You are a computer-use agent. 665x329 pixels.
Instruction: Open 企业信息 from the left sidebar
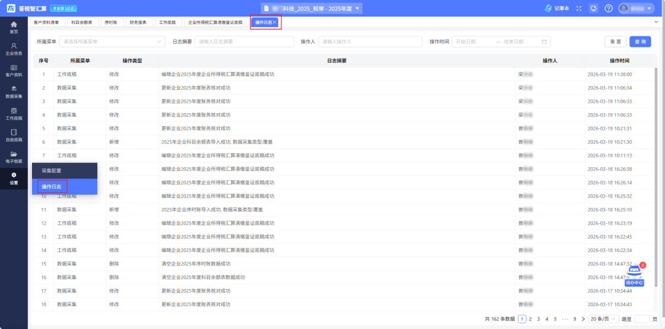click(x=14, y=47)
